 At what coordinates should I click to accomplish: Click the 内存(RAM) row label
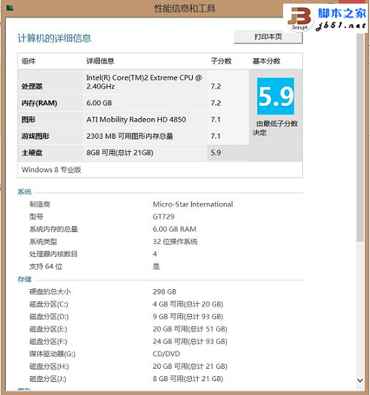point(39,103)
